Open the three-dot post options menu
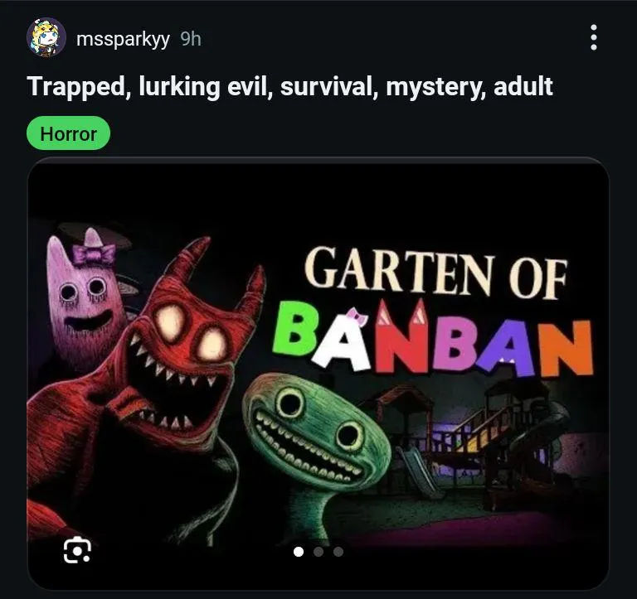Viewport: 637px width, 599px height. (x=594, y=37)
